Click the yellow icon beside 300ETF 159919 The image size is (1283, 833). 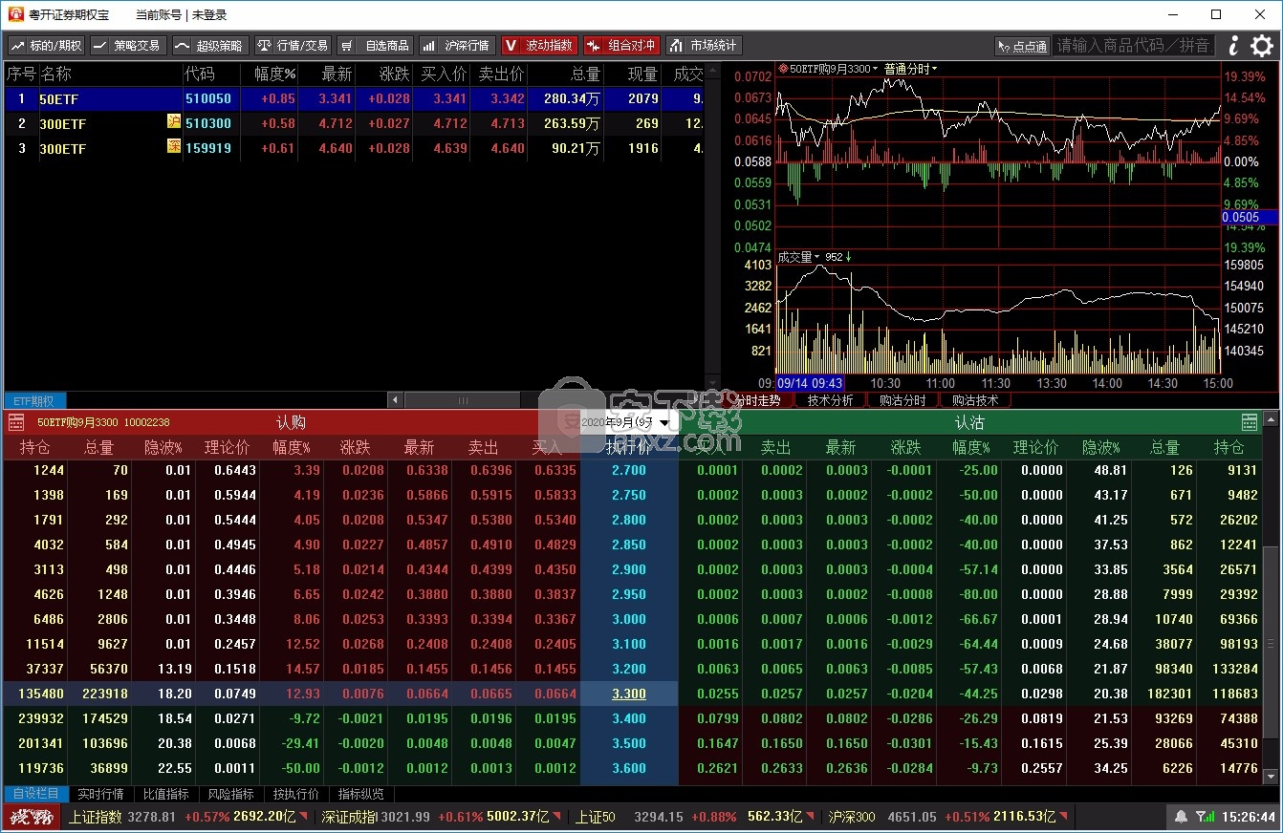pos(173,147)
